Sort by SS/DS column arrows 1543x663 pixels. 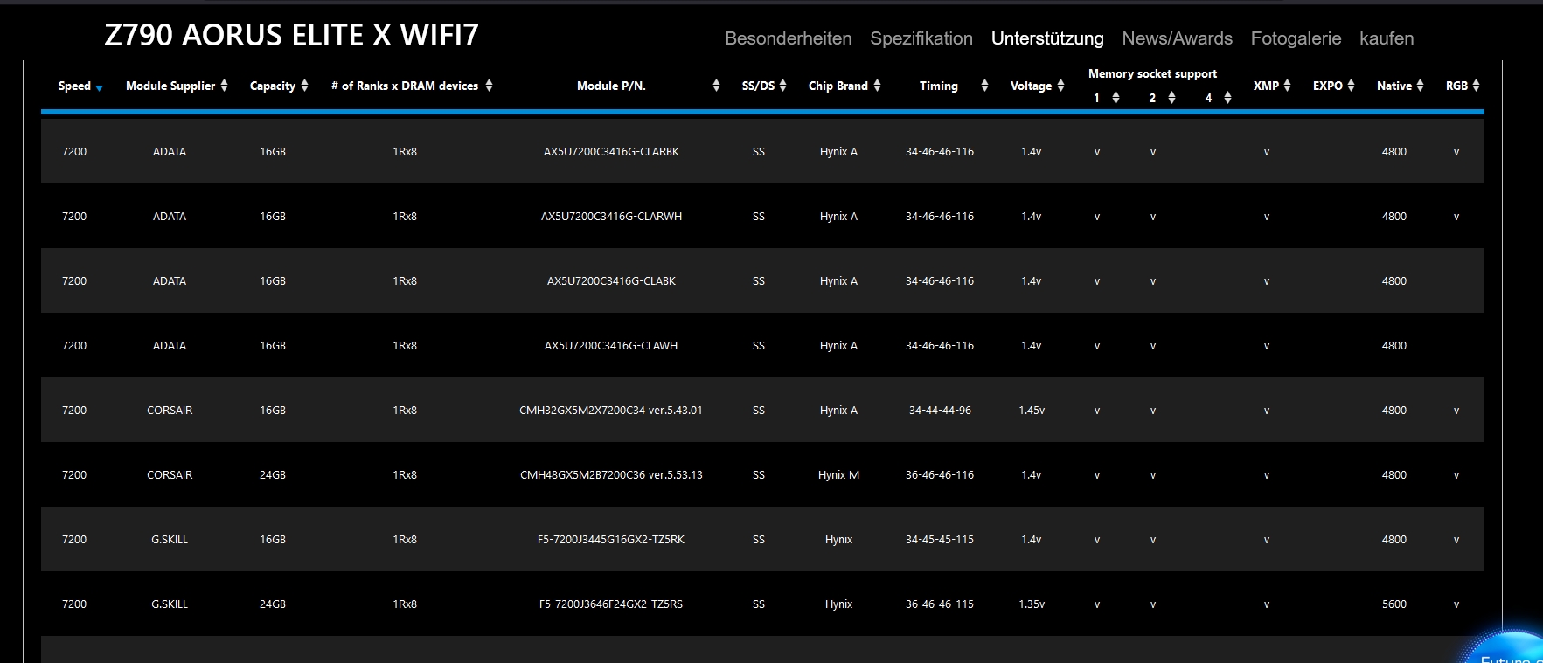tap(782, 86)
